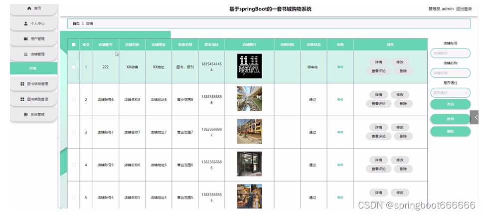Click the list icon beside 店铺管理

tap(26, 54)
